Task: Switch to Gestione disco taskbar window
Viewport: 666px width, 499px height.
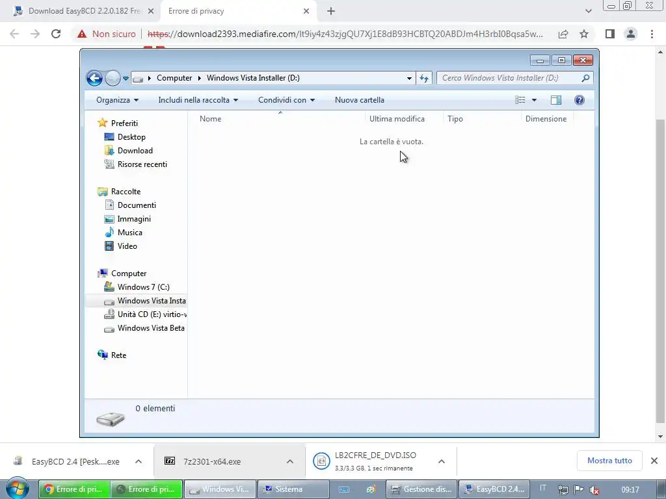Action: click(x=421, y=489)
